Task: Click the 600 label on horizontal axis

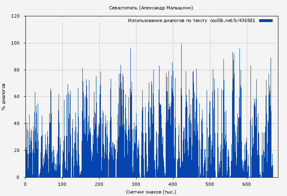Action: (247, 184)
